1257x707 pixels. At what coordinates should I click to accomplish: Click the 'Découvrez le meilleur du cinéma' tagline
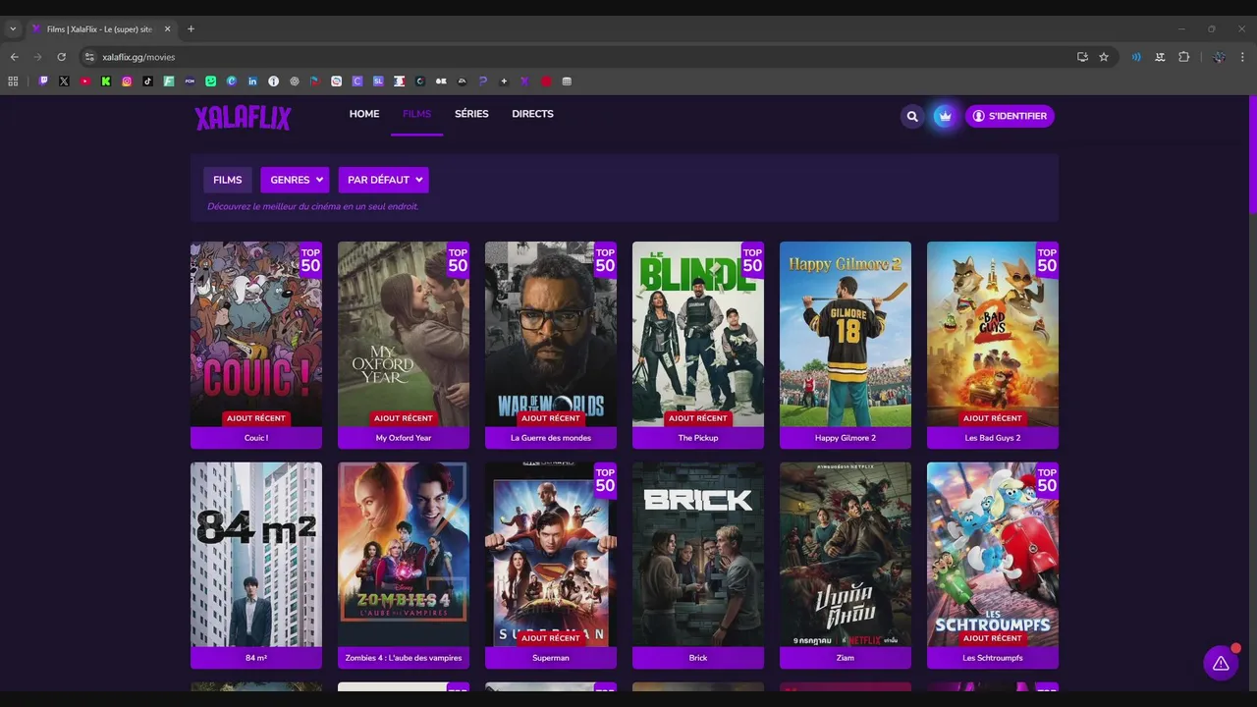coord(312,206)
